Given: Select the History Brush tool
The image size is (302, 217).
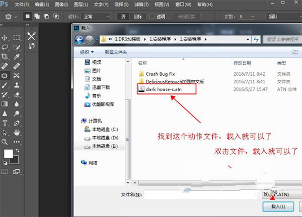Looking at the screenshot, I should coord(5,94).
